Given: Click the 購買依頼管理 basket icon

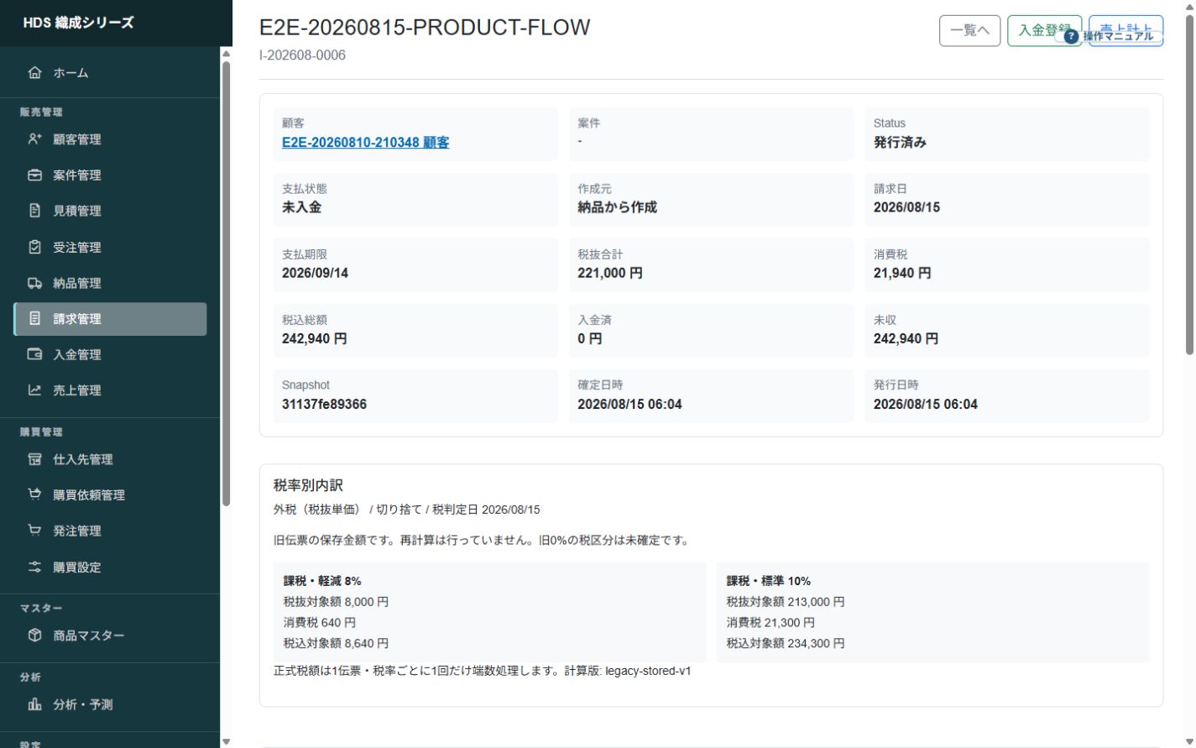Looking at the screenshot, I should 34,494.
